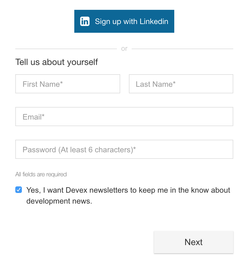Uncheck the Devex newsletters checkbox
The image size is (242, 262).
(19, 190)
